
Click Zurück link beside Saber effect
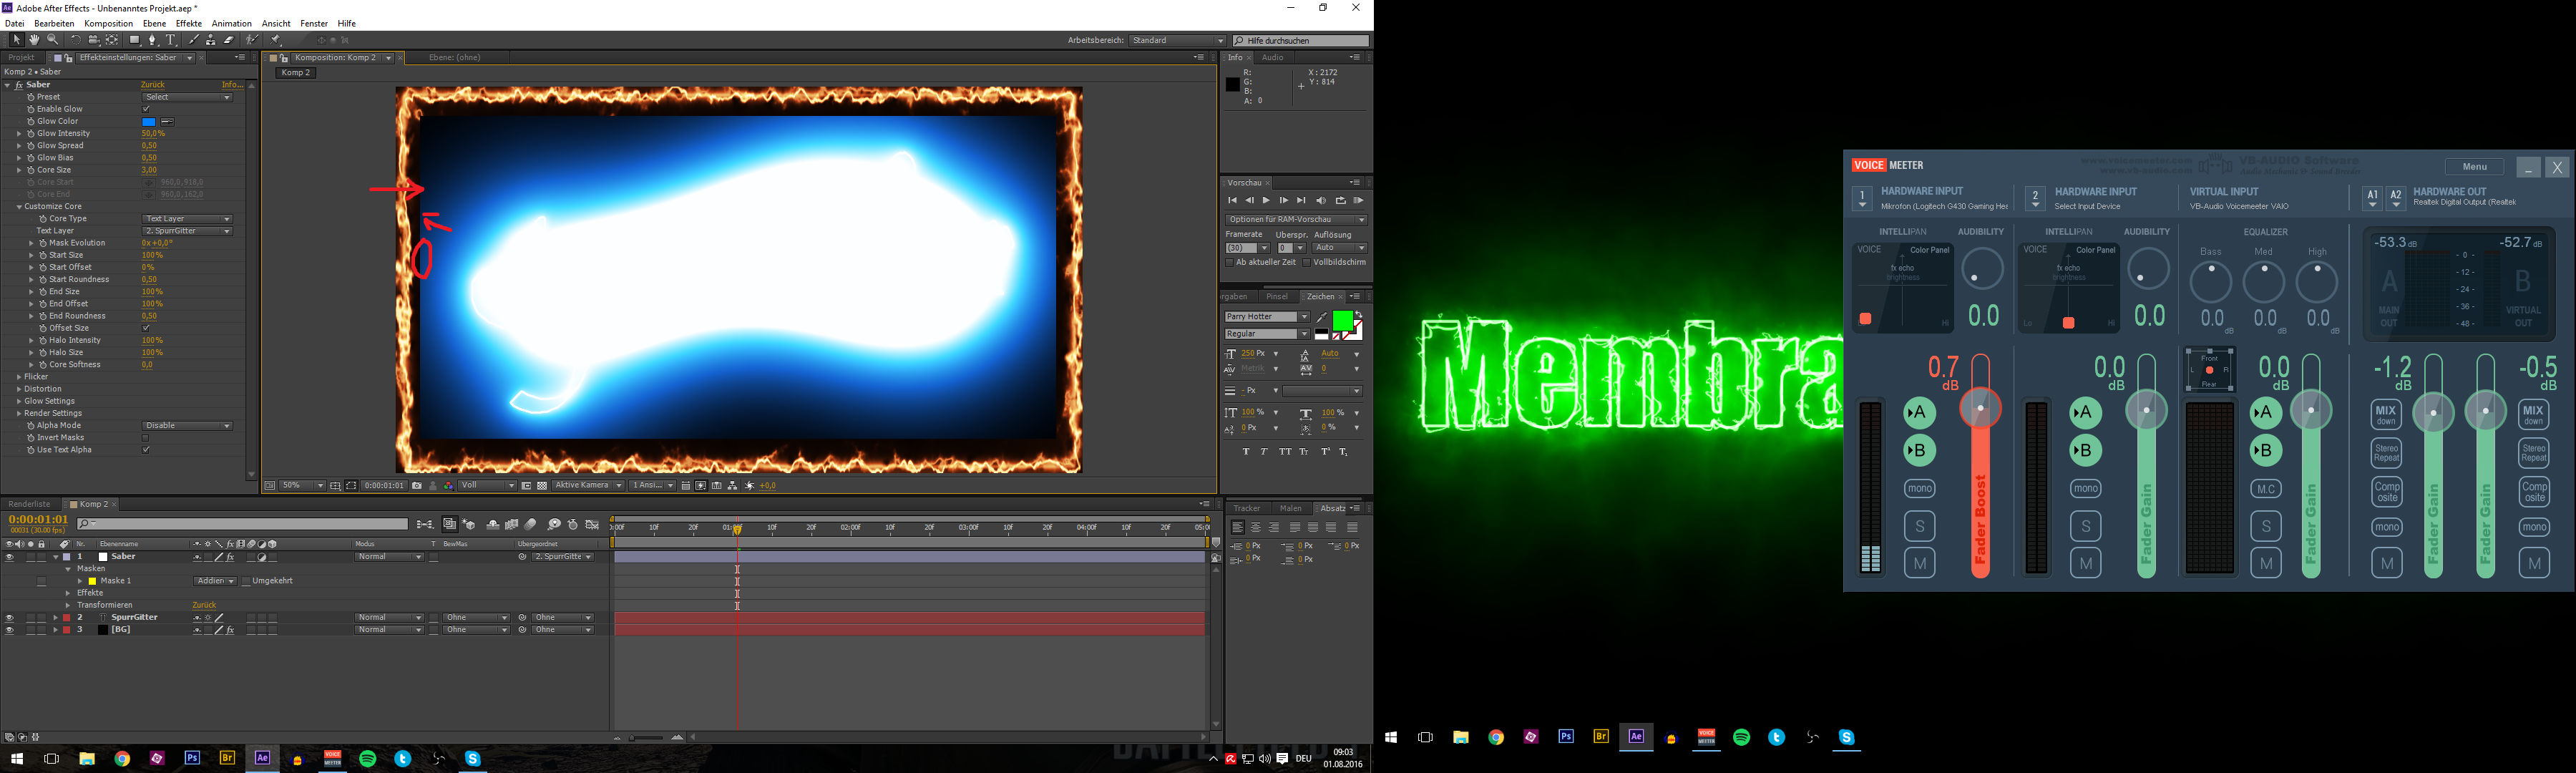click(152, 85)
